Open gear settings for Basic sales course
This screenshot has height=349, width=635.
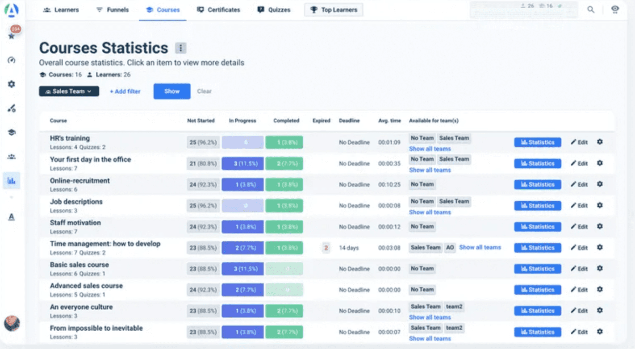coord(600,268)
